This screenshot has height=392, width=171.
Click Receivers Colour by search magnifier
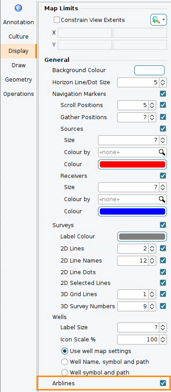tap(162, 199)
